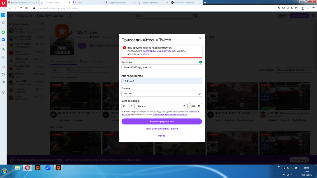Click the Есть учетная запись? Войти link
This screenshot has width=317, height=178.
click(x=162, y=129)
